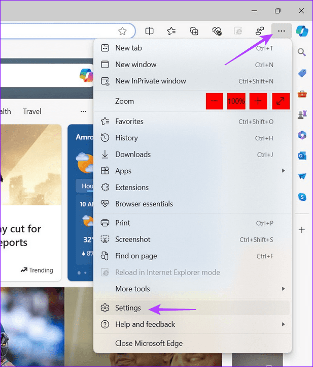The image size is (313, 367).
Task: Open the Search magnifier in the sidebar
Action: (x=302, y=52)
